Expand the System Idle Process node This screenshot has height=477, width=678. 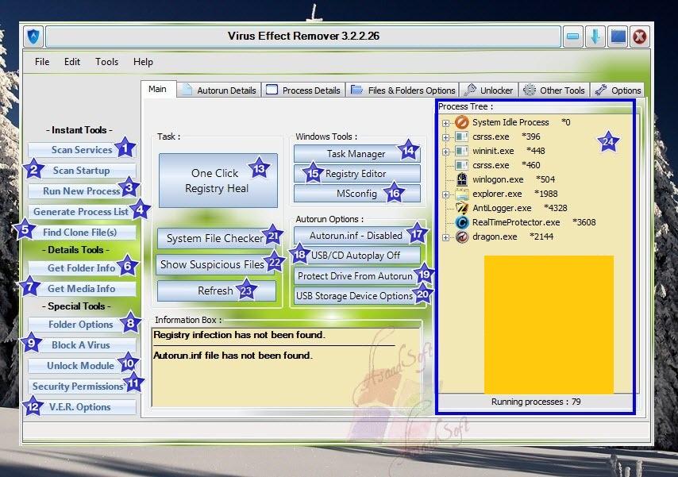pyautogui.click(x=445, y=123)
